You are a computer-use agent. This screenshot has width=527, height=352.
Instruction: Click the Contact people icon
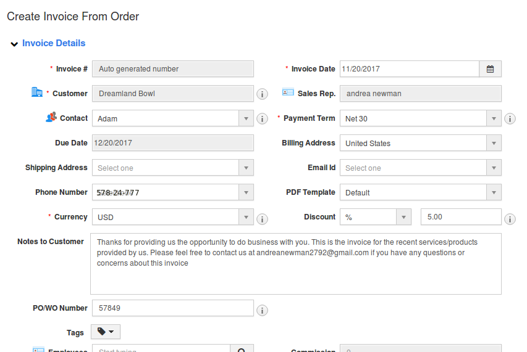(51, 117)
